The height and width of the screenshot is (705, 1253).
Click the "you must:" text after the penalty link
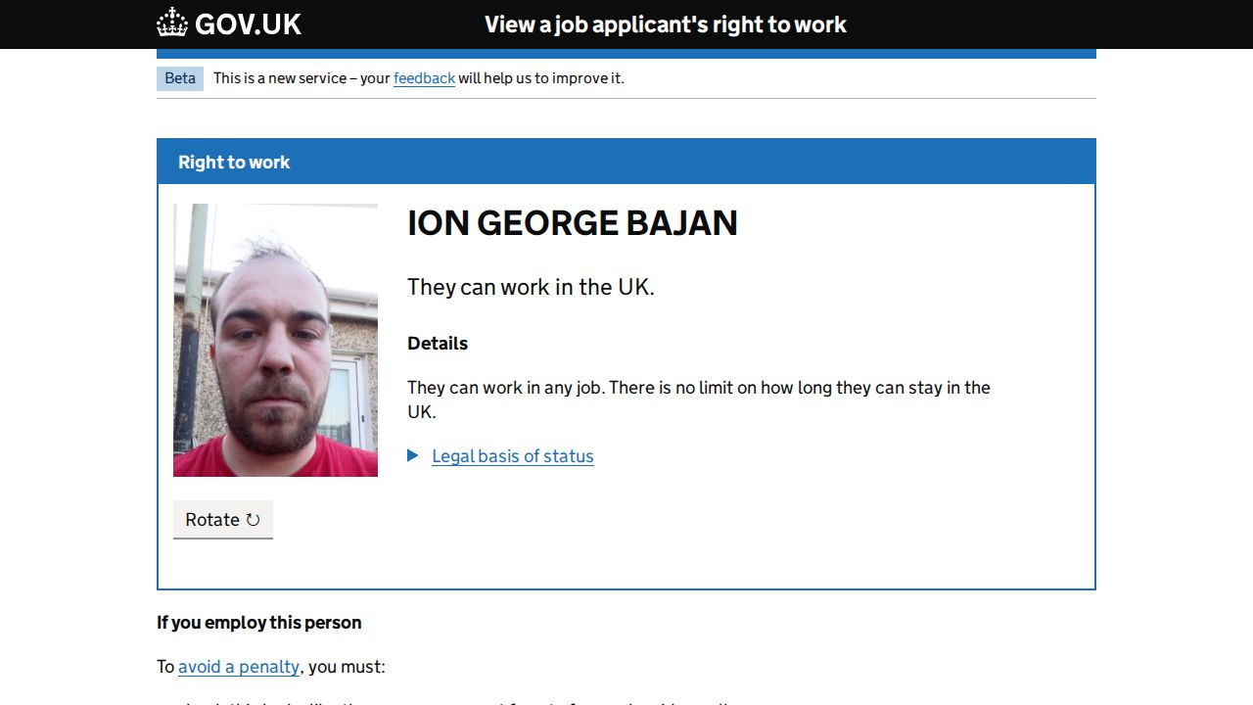[348, 667]
